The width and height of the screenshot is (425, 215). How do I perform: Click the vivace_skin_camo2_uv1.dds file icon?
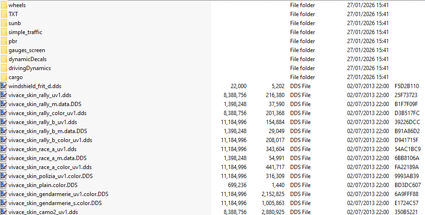tap(3, 212)
